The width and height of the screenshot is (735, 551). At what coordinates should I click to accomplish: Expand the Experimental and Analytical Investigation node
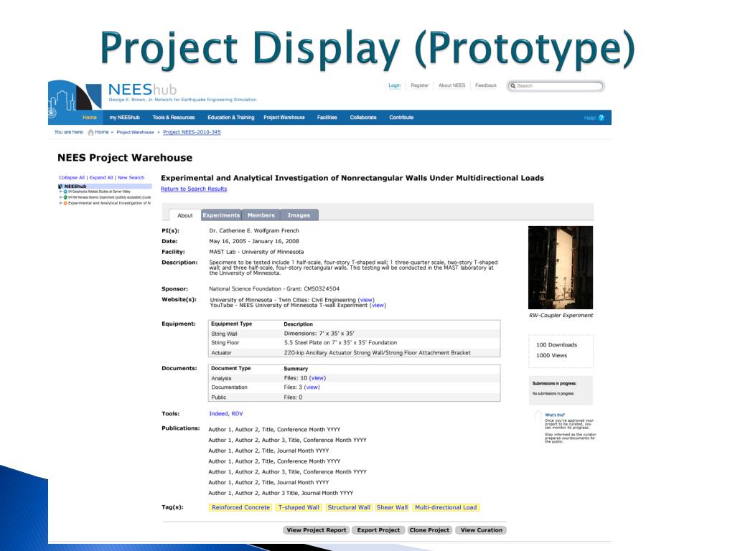(60, 203)
